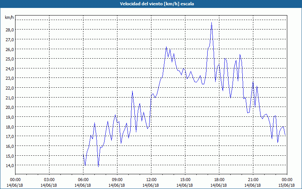
Task: Click the 15,0 y-axis label
Action: [x=11, y=156]
